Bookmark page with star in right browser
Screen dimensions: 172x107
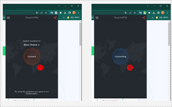click(x=135, y=13)
